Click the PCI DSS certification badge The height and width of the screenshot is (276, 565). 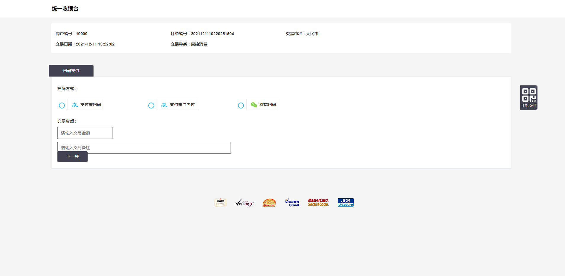pyautogui.click(x=269, y=203)
